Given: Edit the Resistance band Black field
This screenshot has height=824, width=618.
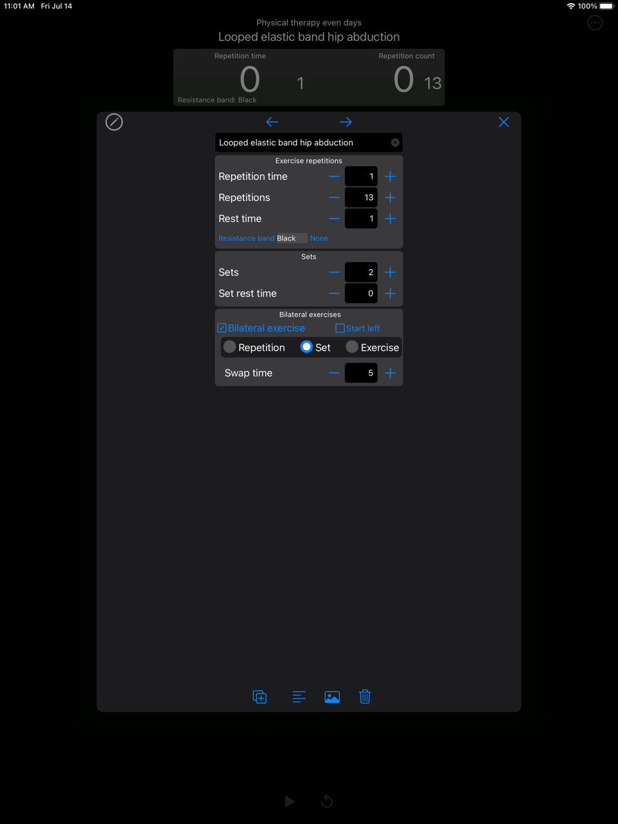Looking at the screenshot, I should (x=292, y=238).
